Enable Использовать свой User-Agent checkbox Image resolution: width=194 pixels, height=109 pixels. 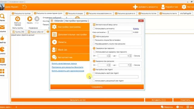click(94, 73)
